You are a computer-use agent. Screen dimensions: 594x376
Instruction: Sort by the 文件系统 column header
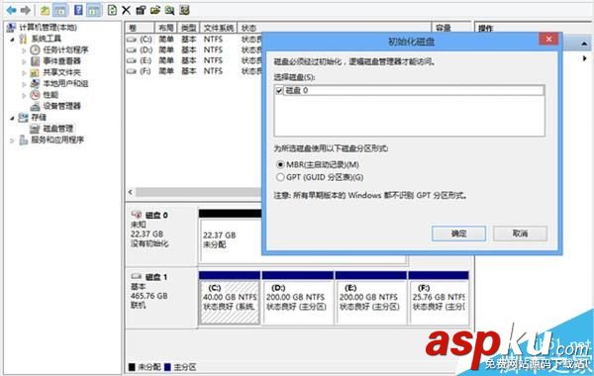[219, 28]
